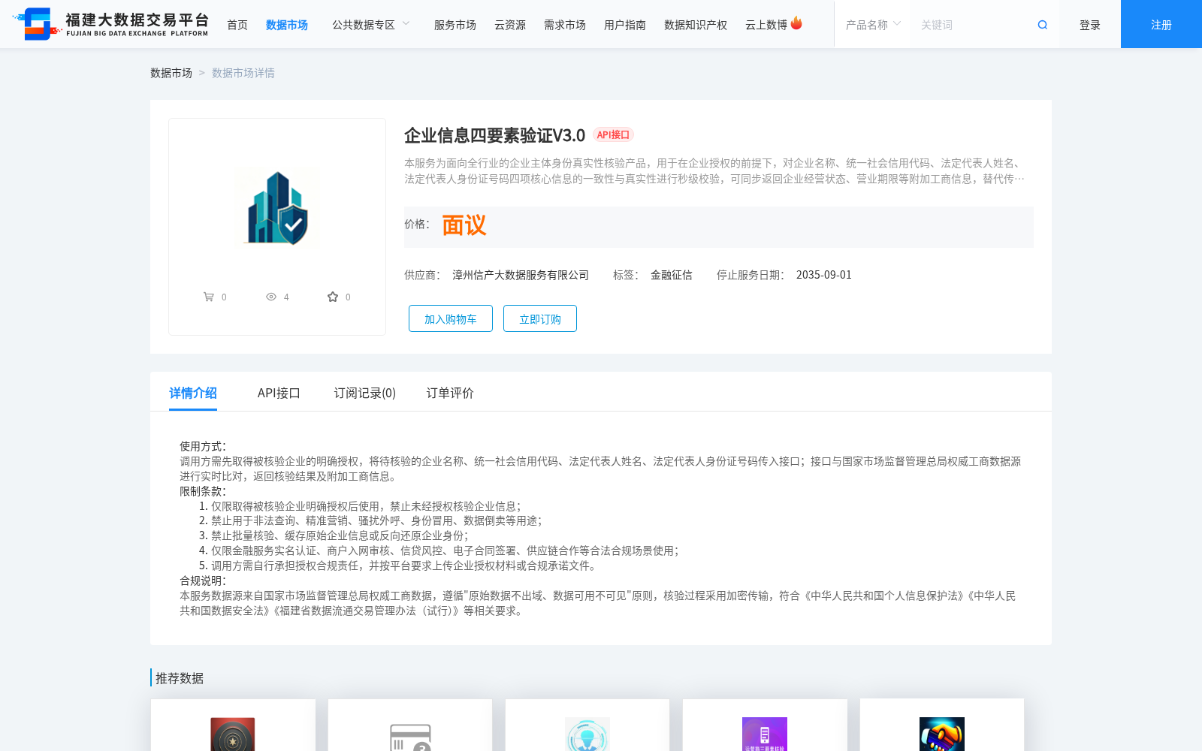Open the dark red emblem recommended card thumbnail
This screenshot has height=751, width=1202.
(233, 734)
